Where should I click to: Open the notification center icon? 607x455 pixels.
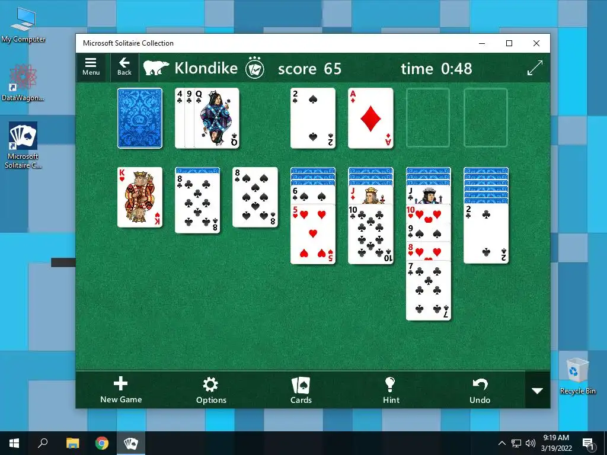coord(588,443)
